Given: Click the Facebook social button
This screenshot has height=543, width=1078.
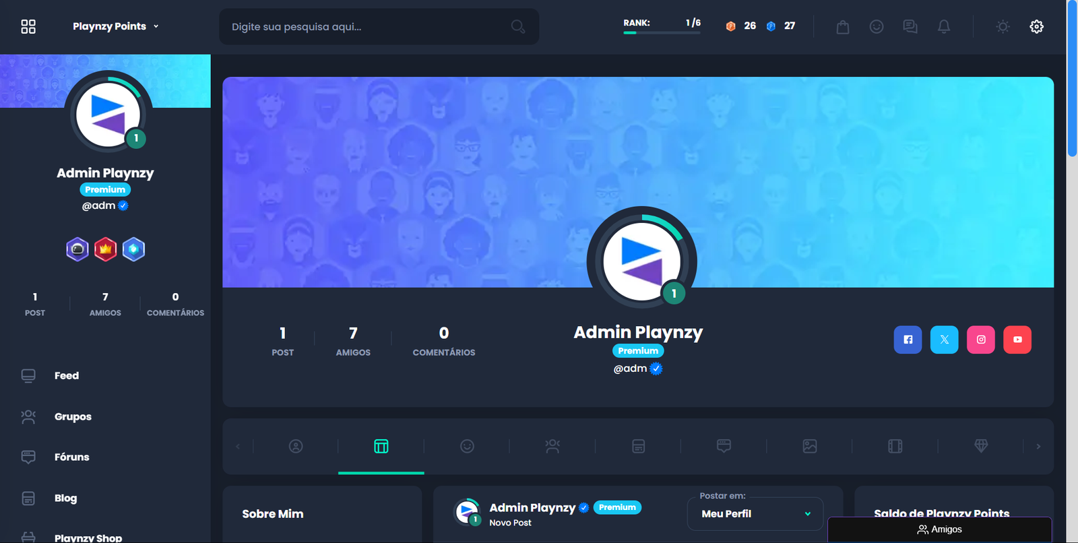Looking at the screenshot, I should point(908,340).
